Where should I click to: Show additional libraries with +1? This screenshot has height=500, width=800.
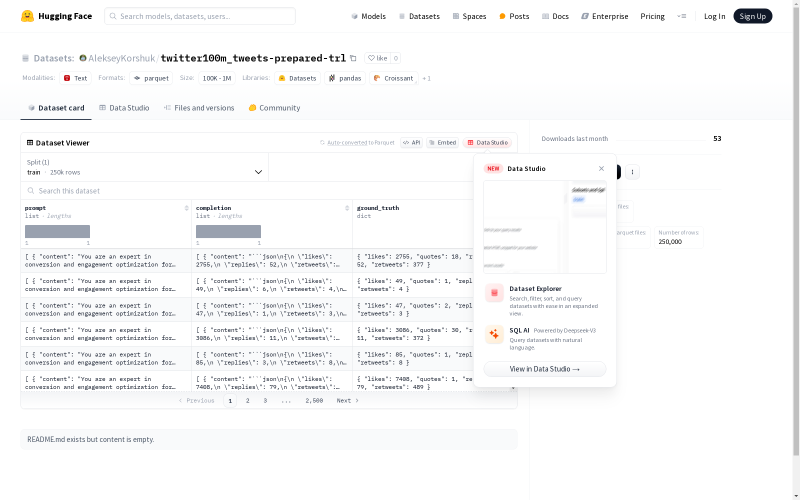point(426,78)
